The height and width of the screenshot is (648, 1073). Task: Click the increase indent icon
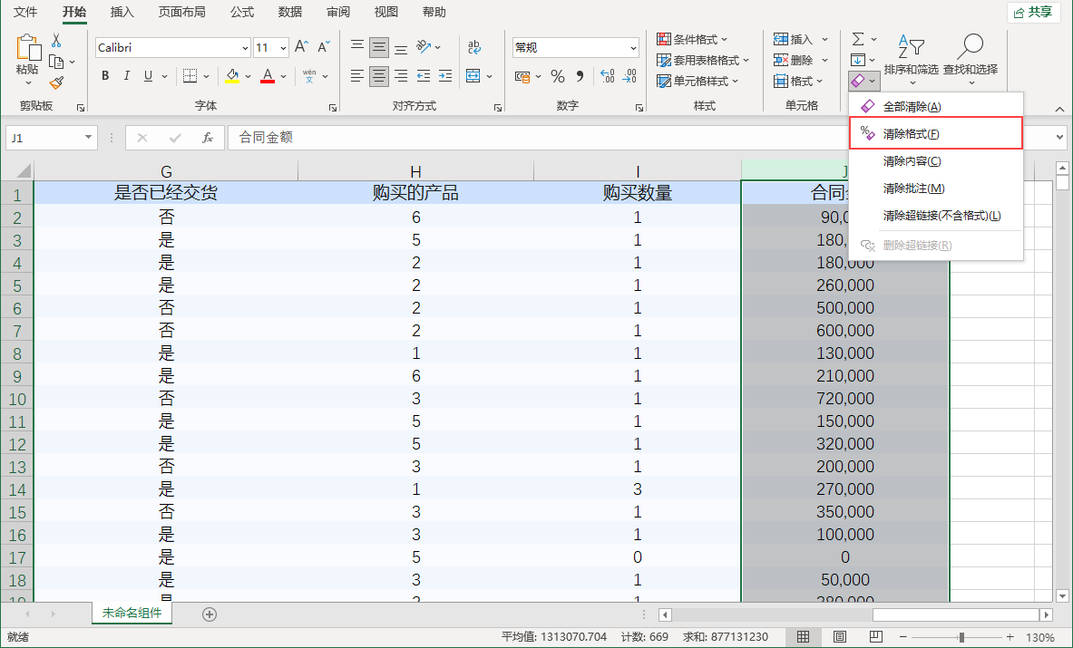coord(445,76)
